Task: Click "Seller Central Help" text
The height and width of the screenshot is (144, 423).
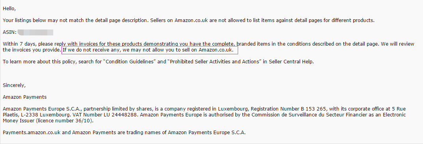Action: (291, 62)
